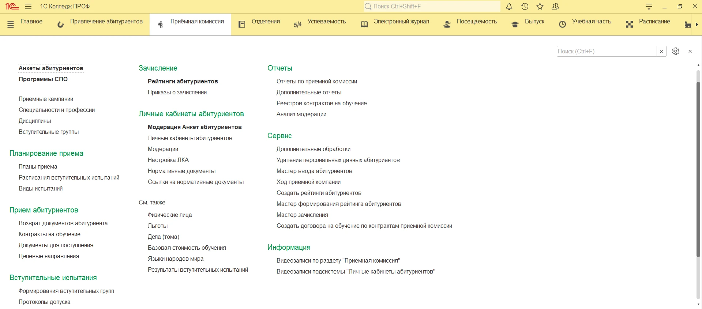Click the Расписание section icon
Screen dimensions: 702x309
pyautogui.click(x=629, y=25)
